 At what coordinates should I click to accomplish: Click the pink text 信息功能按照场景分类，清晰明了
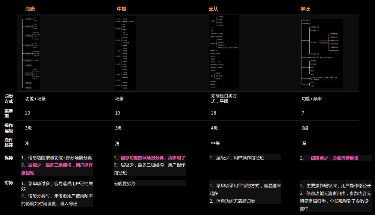point(153,157)
